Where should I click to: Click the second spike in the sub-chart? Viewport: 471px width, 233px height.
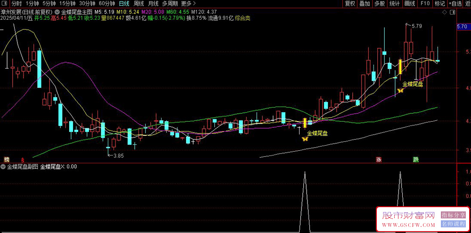pyautogui.click(x=400, y=189)
